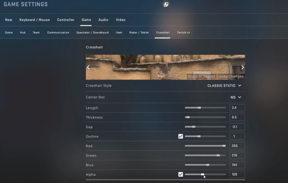Open the Keyboard / Mouse tab

pos(35,20)
